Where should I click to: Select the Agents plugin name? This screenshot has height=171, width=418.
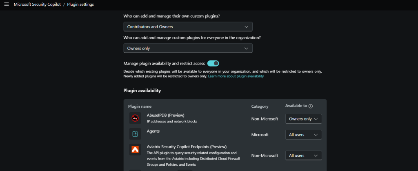pos(153,131)
